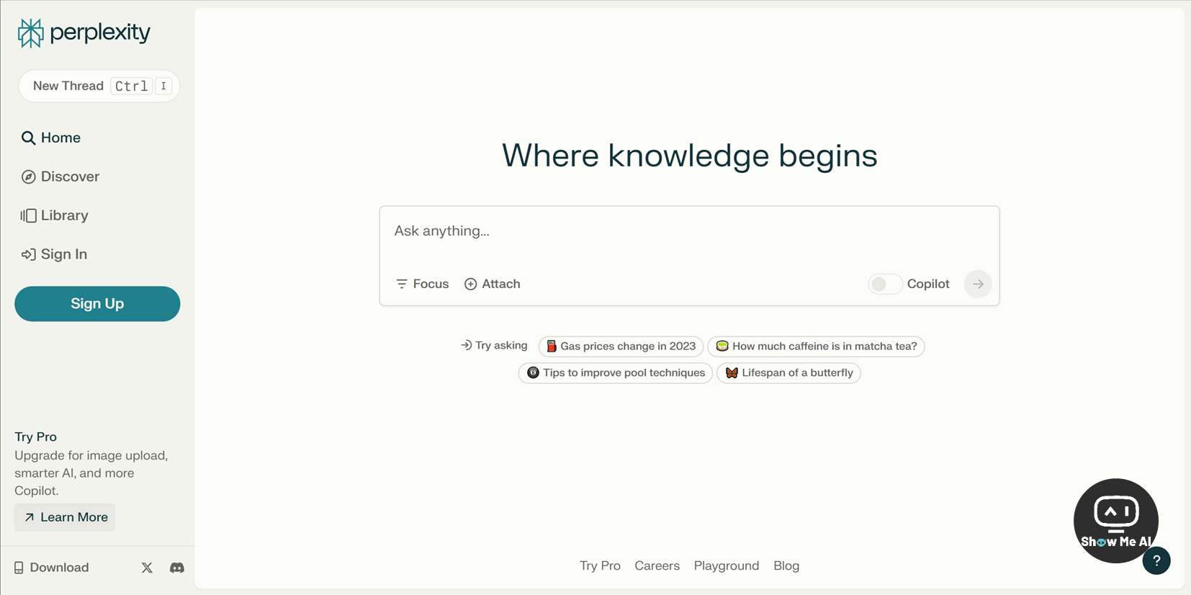Screen dimensions: 1191x595
Task: Open the Discover page
Action: pyautogui.click(x=60, y=176)
